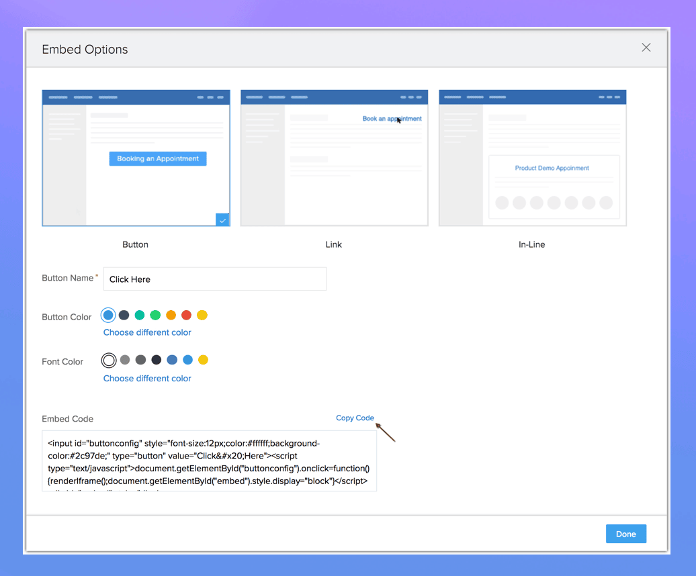Viewport: 696px width, 576px height.
Task: Close the Embed Options dialog
Action: click(x=646, y=48)
